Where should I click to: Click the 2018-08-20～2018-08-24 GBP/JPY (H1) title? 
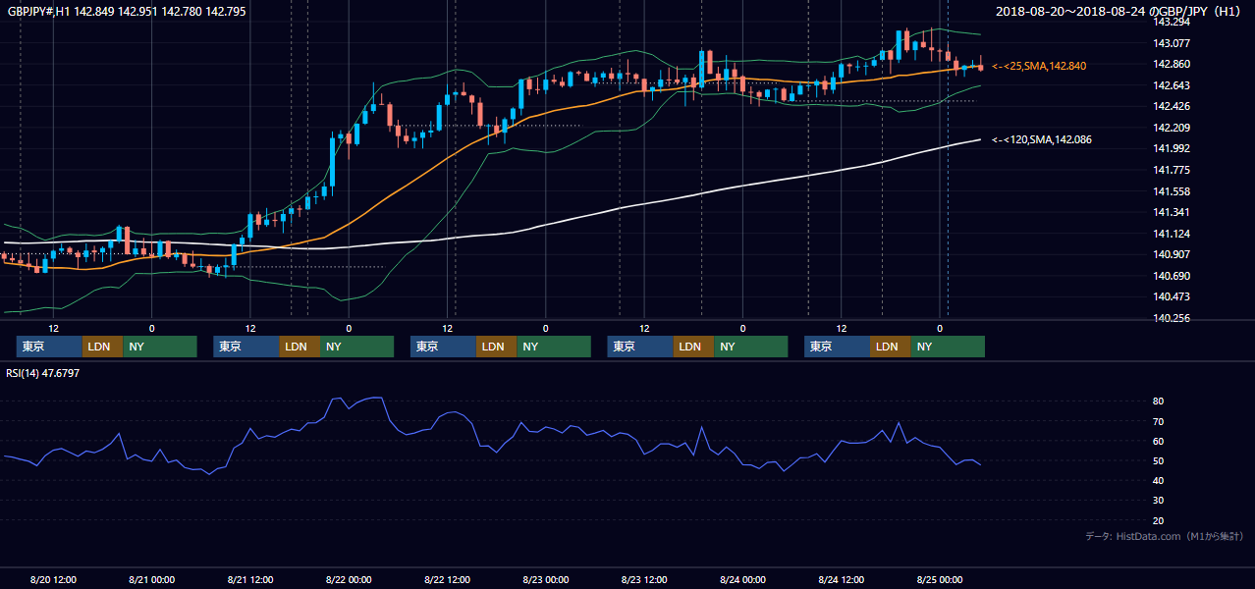click(x=1120, y=12)
